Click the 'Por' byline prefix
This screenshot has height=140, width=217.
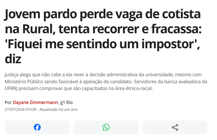(8, 102)
